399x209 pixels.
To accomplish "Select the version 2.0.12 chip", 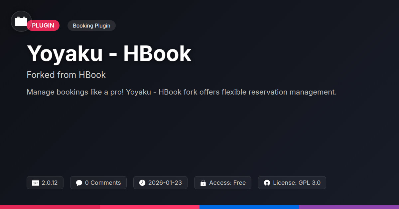I will 45,183.
